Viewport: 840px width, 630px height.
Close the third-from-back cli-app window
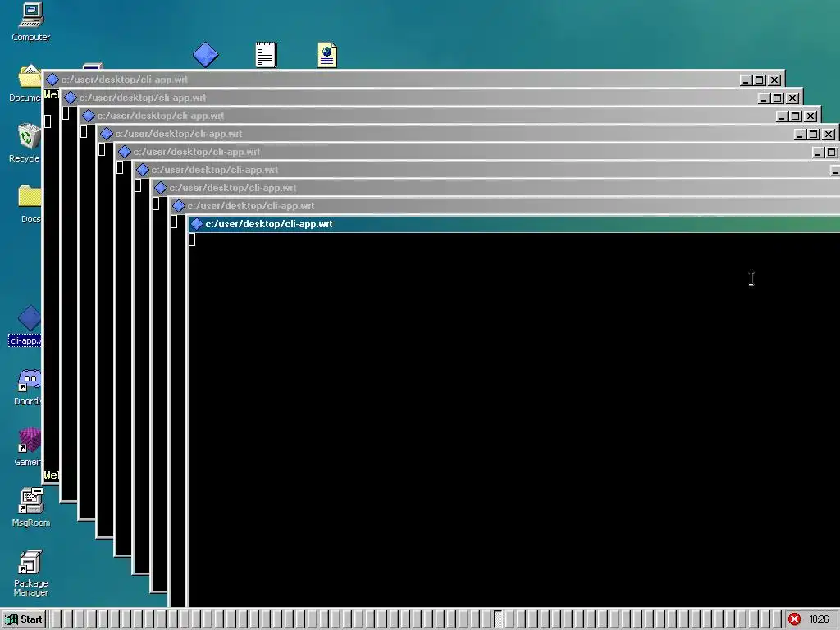810,116
